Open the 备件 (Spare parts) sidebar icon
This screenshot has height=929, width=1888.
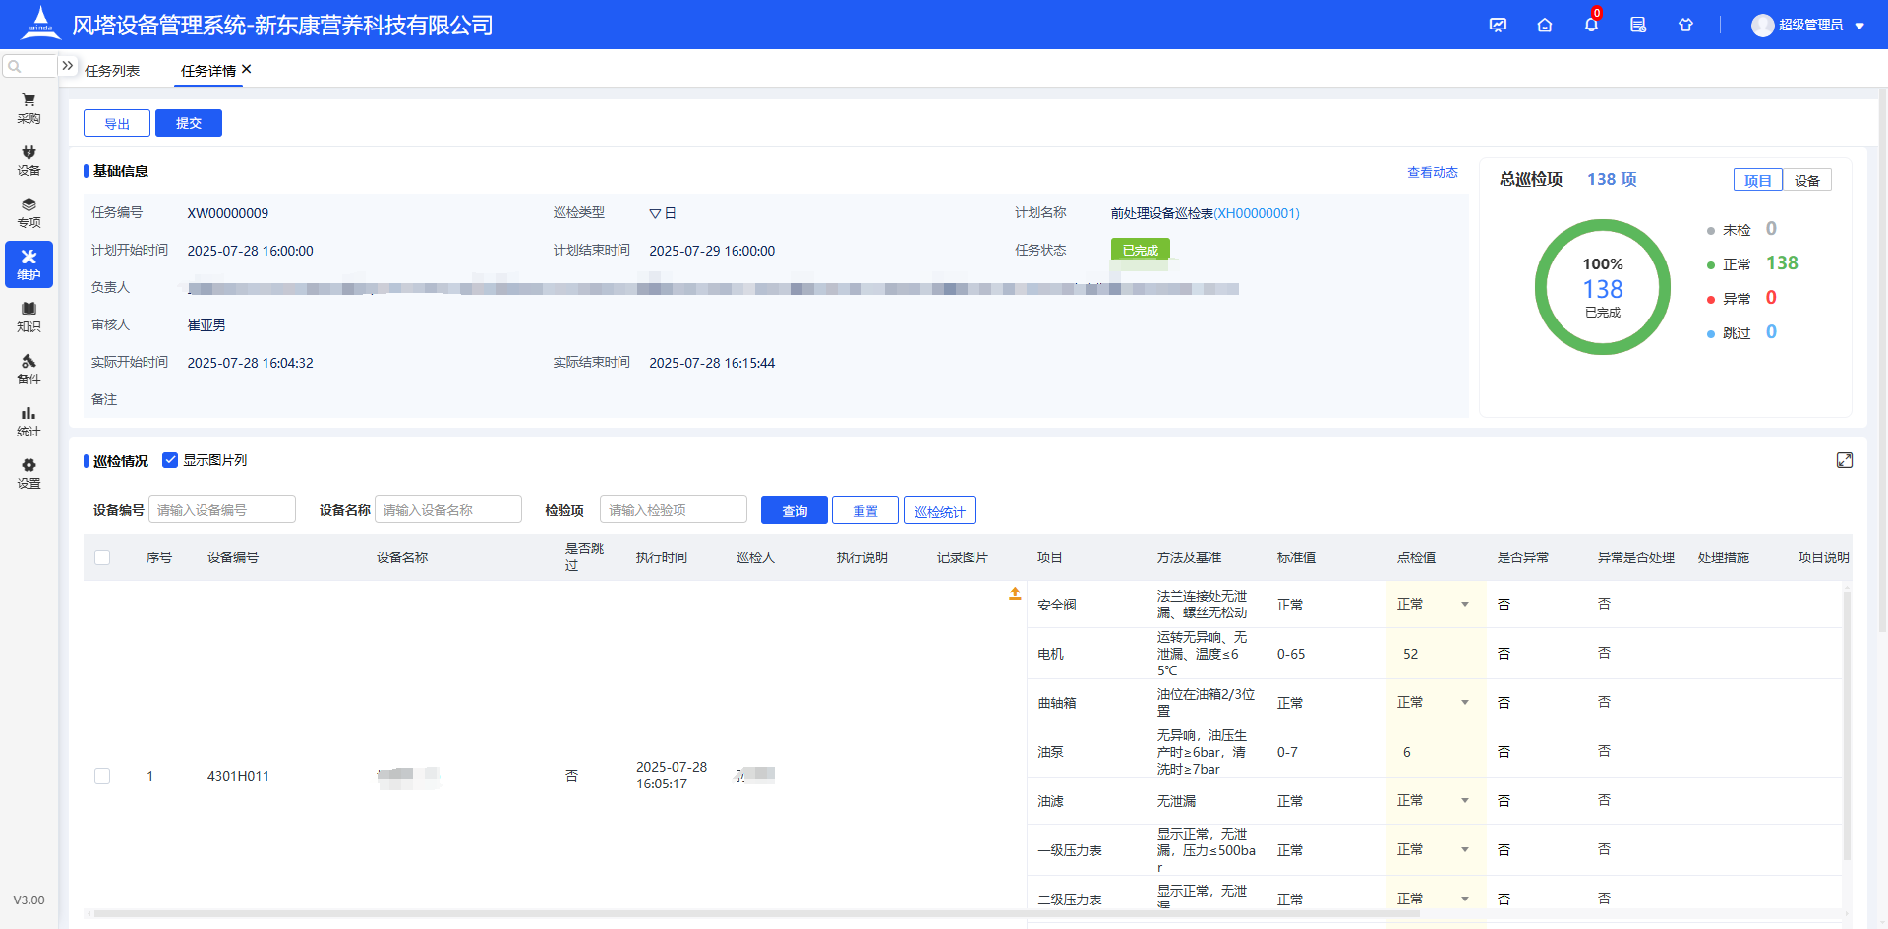pyautogui.click(x=29, y=369)
